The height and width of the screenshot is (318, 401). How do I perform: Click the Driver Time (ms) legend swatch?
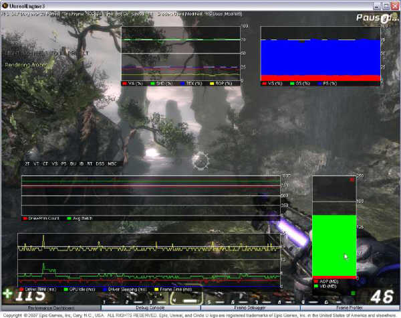pyautogui.click(x=21, y=289)
